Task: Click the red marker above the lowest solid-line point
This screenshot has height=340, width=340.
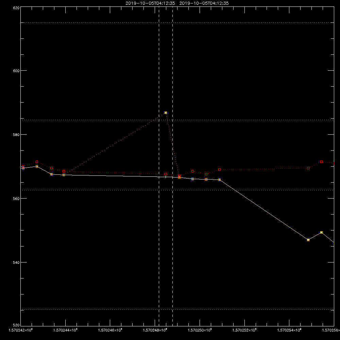Action: pyautogui.click(x=308, y=168)
